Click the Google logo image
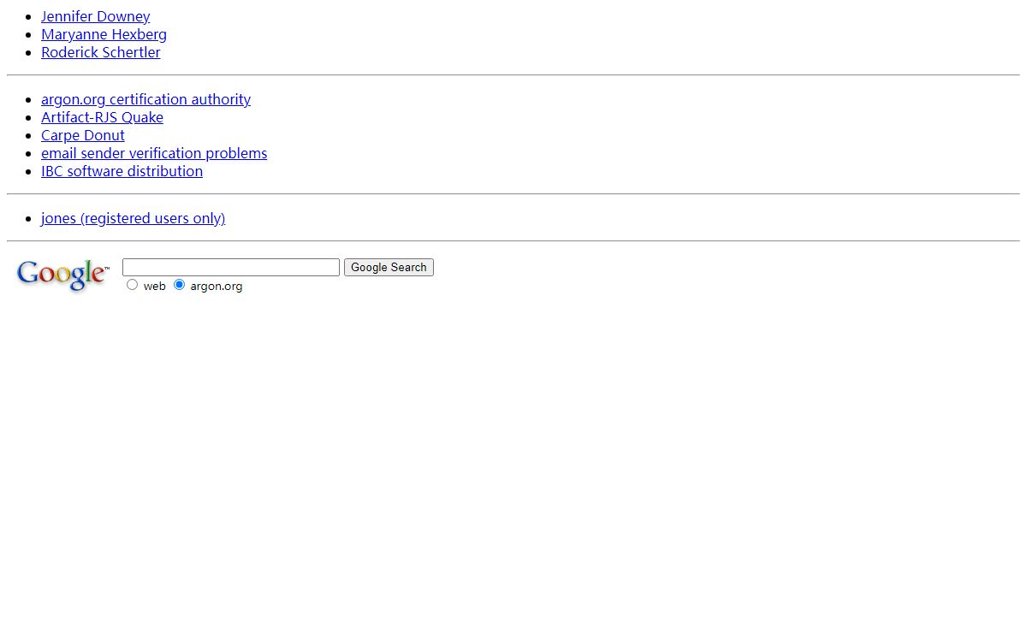 pyautogui.click(x=62, y=275)
